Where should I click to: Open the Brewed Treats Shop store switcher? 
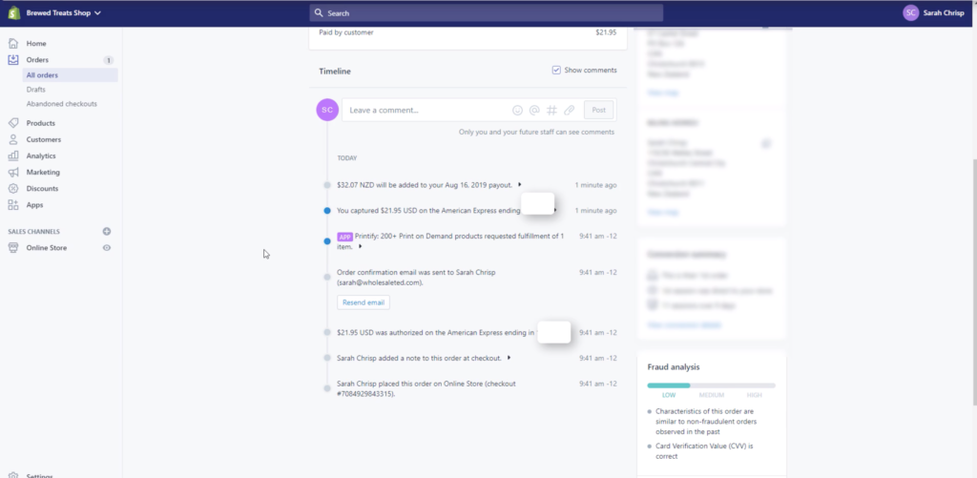tap(63, 13)
